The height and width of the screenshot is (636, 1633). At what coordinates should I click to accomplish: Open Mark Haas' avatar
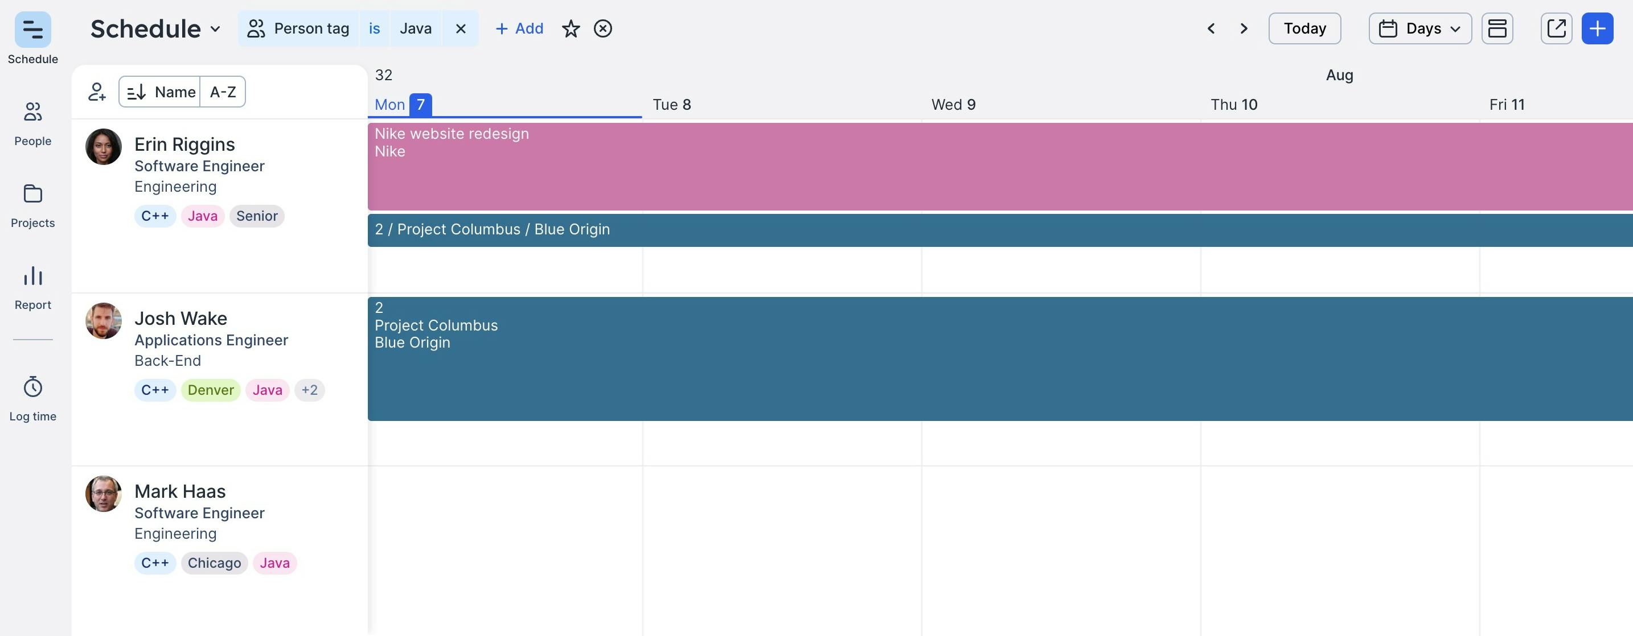[x=103, y=494]
